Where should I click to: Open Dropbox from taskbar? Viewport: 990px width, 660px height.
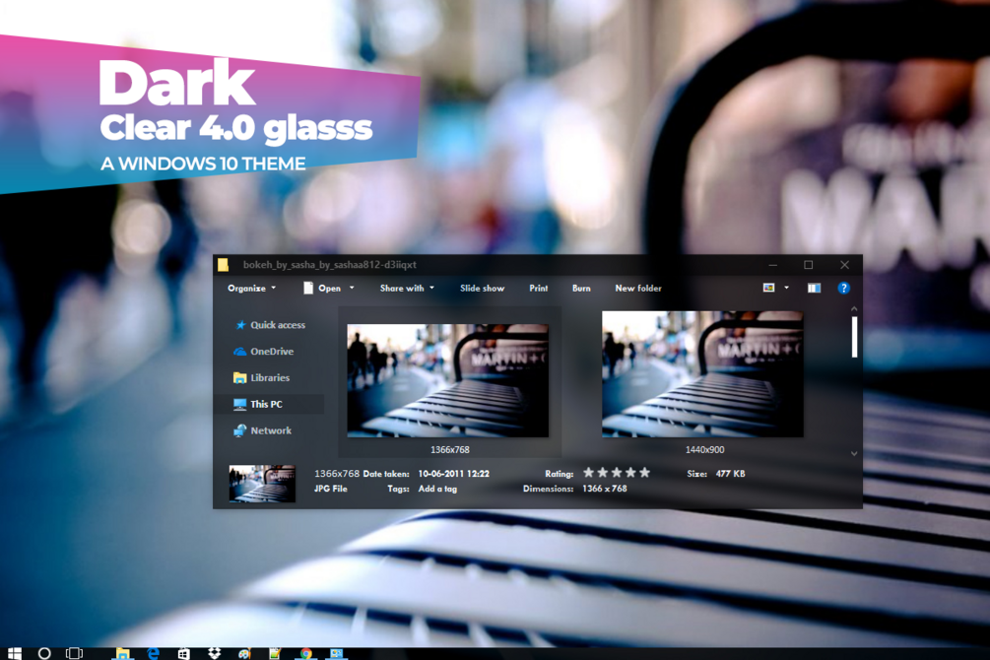(214, 653)
